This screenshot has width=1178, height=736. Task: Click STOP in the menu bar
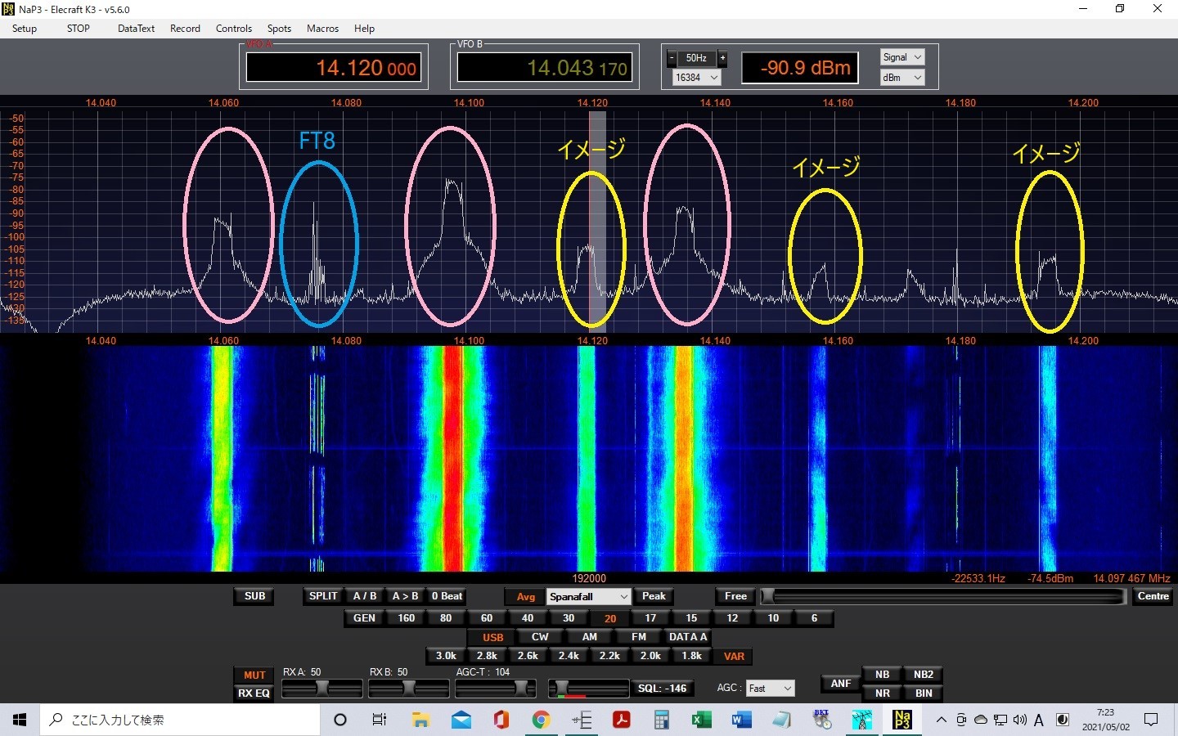[x=79, y=29]
